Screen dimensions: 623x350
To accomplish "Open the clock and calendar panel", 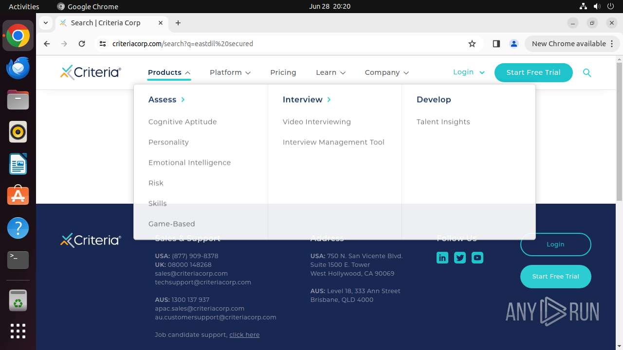I will coord(330,6).
